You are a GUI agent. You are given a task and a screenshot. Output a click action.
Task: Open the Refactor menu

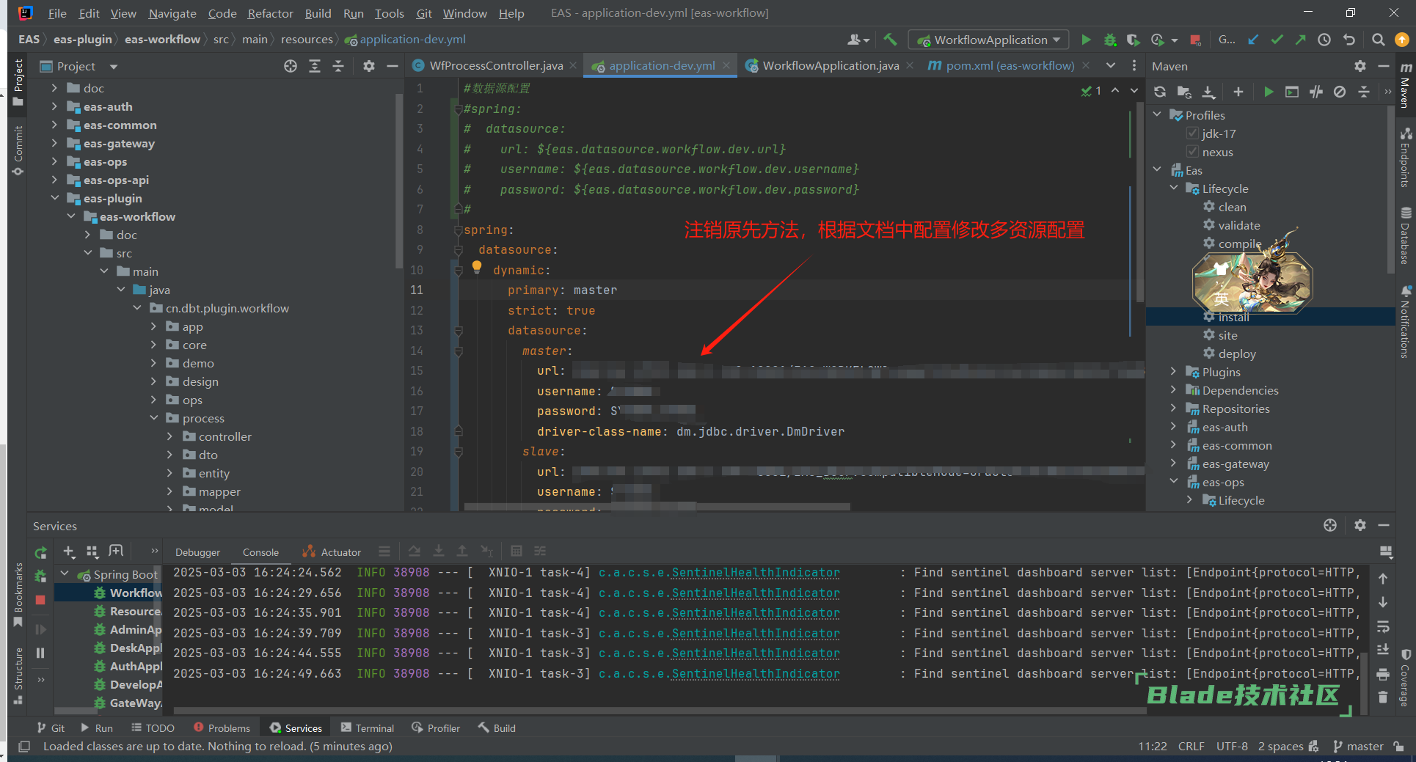(x=270, y=13)
